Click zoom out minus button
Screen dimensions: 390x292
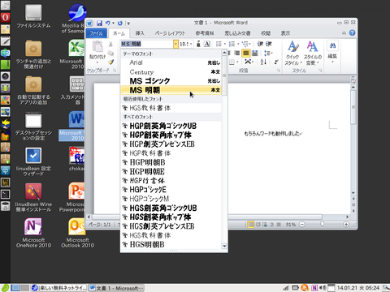[x=302, y=225]
